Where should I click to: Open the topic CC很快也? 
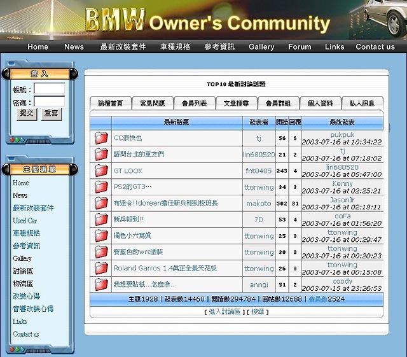click(x=128, y=138)
